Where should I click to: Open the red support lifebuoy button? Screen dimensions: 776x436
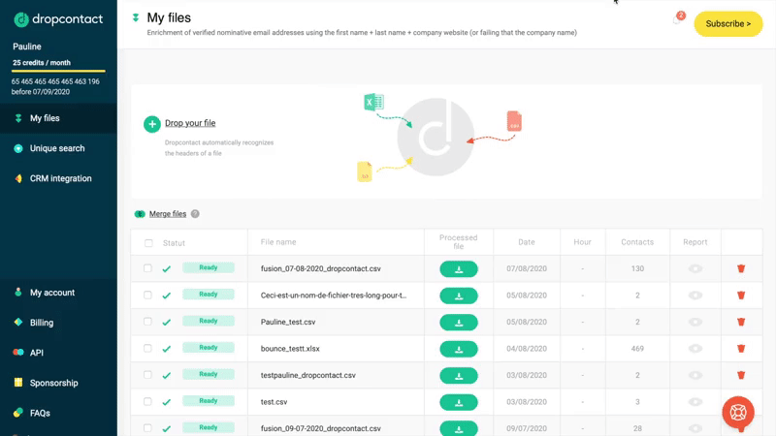[738, 412]
